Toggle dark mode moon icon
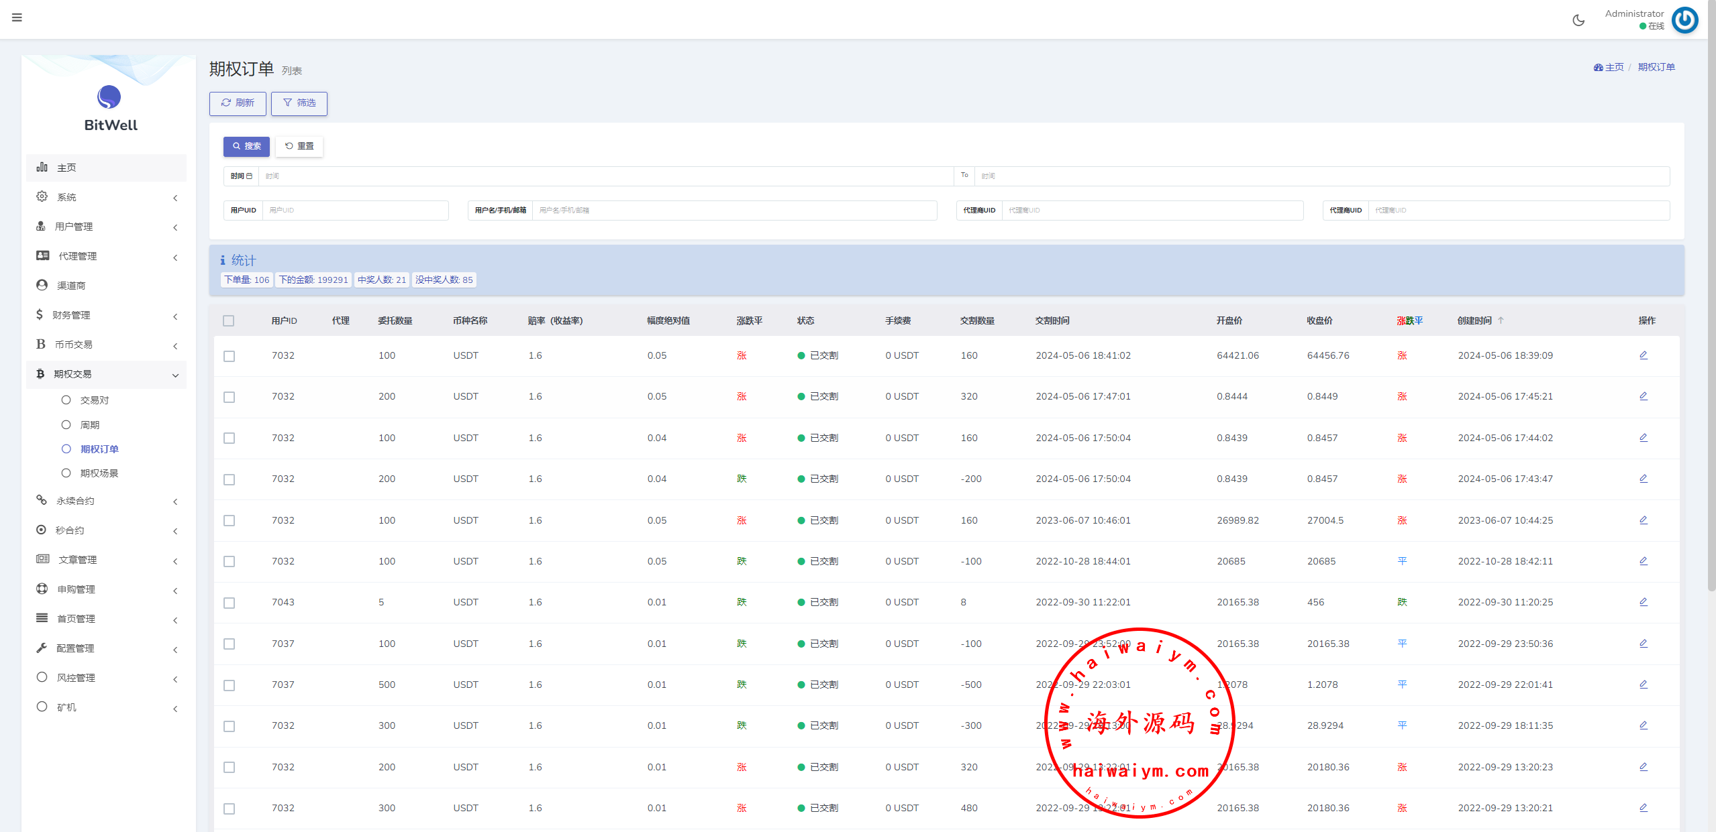Viewport: 1716px width, 832px height. pos(1578,20)
